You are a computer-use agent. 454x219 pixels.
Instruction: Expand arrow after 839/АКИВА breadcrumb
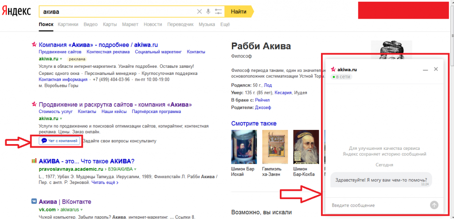(x=135, y=169)
